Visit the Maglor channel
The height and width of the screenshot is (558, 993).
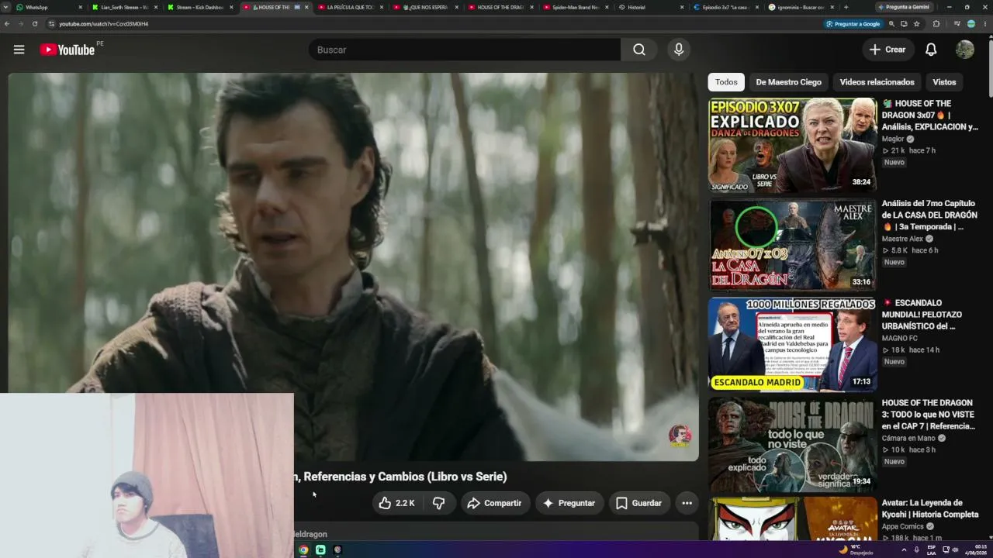pos(893,139)
